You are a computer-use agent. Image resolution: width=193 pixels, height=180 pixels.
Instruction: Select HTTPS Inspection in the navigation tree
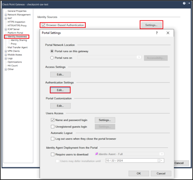point(16,22)
